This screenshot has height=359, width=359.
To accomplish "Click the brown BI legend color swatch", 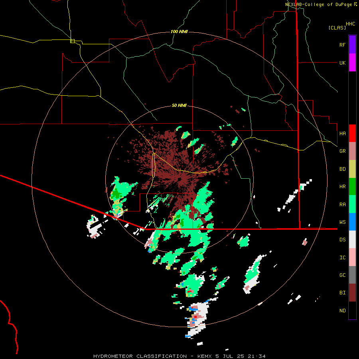I will tap(352, 293).
